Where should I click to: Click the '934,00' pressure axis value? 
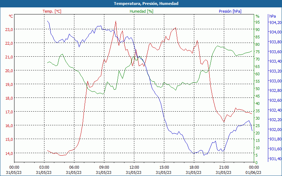click(275, 32)
